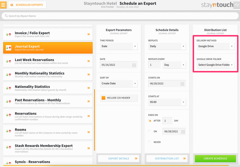Screen dimensions: 240x167
Task: Click the arrows icon beside Stash Rewards Membership Export
Action: click(x=9, y=147)
